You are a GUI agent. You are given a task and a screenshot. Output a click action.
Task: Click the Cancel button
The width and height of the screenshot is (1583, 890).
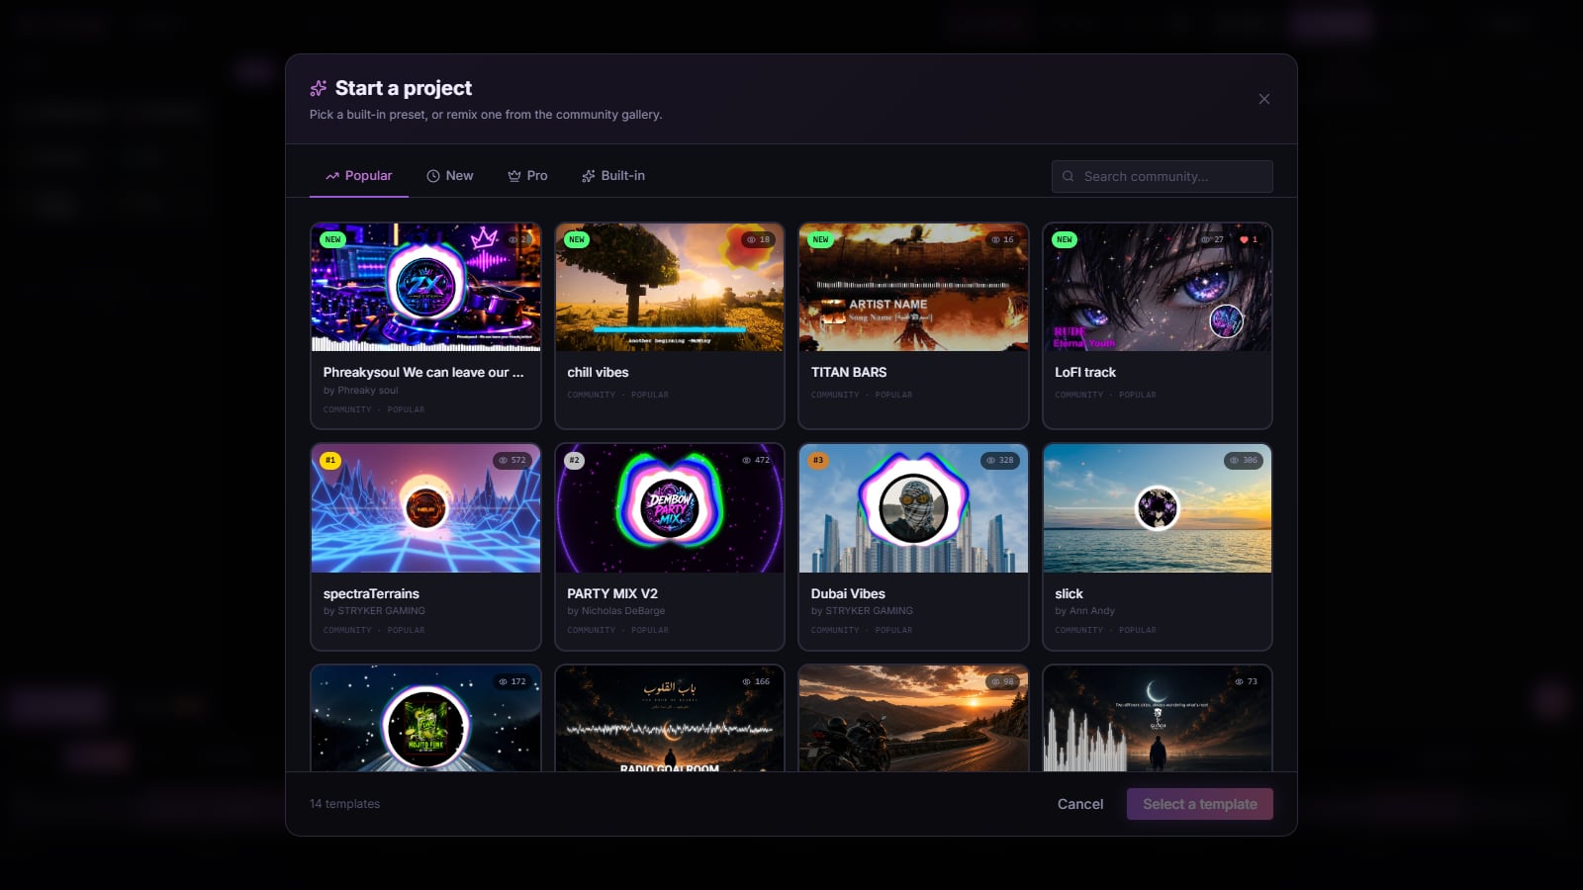1080,804
